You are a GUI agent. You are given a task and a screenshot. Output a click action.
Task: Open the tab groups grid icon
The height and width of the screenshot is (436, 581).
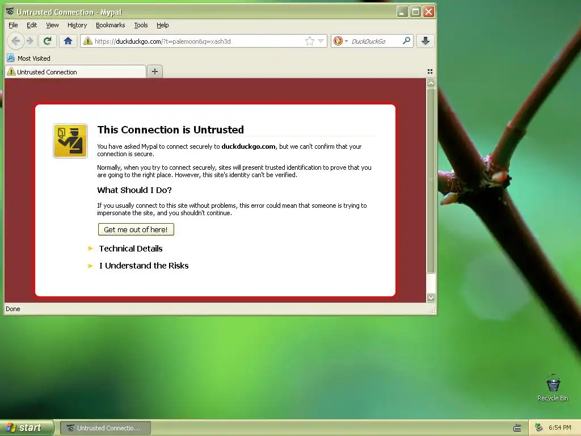coord(430,72)
